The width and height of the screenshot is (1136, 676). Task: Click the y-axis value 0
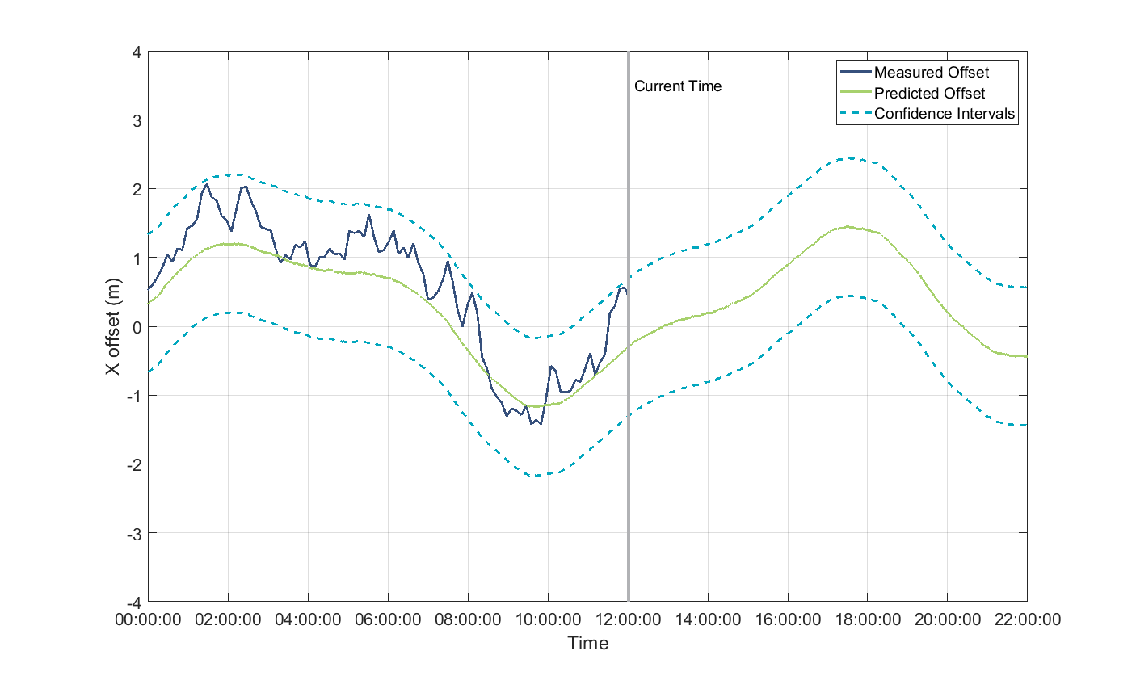tap(137, 326)
